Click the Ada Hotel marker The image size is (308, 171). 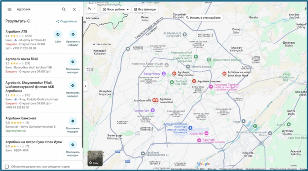[199, 140]
